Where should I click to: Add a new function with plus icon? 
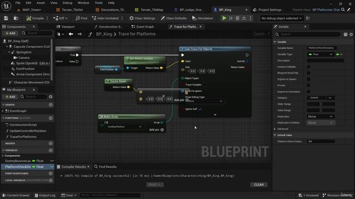50,118
